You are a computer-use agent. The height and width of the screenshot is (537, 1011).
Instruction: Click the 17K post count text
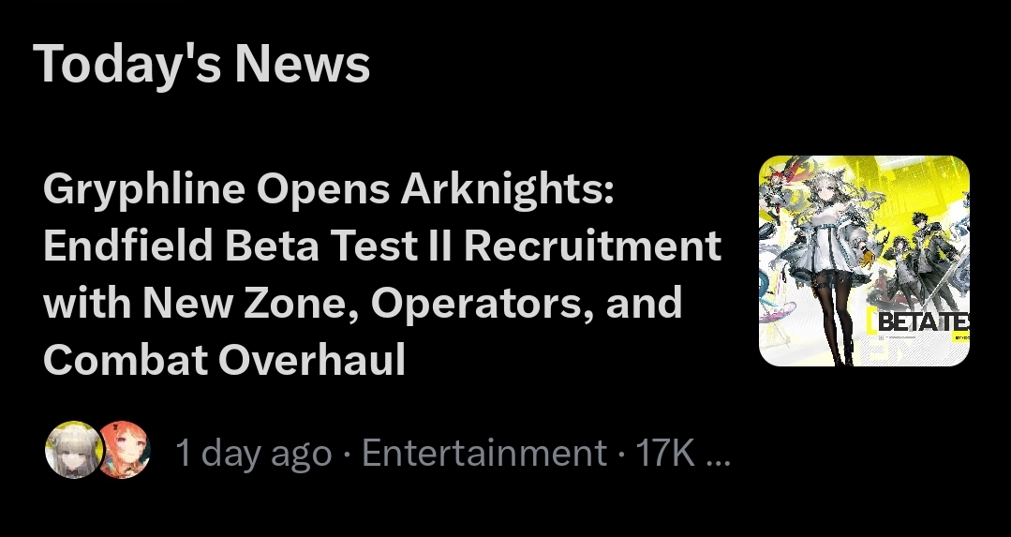pos(665,453)
